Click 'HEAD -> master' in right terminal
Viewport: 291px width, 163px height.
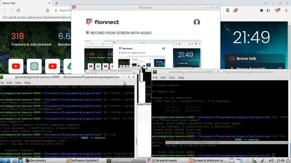(247, 139)
